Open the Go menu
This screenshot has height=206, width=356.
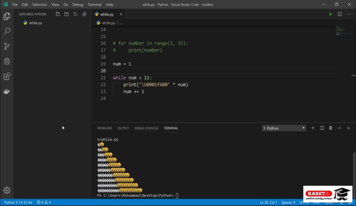[x=66, y=4]
